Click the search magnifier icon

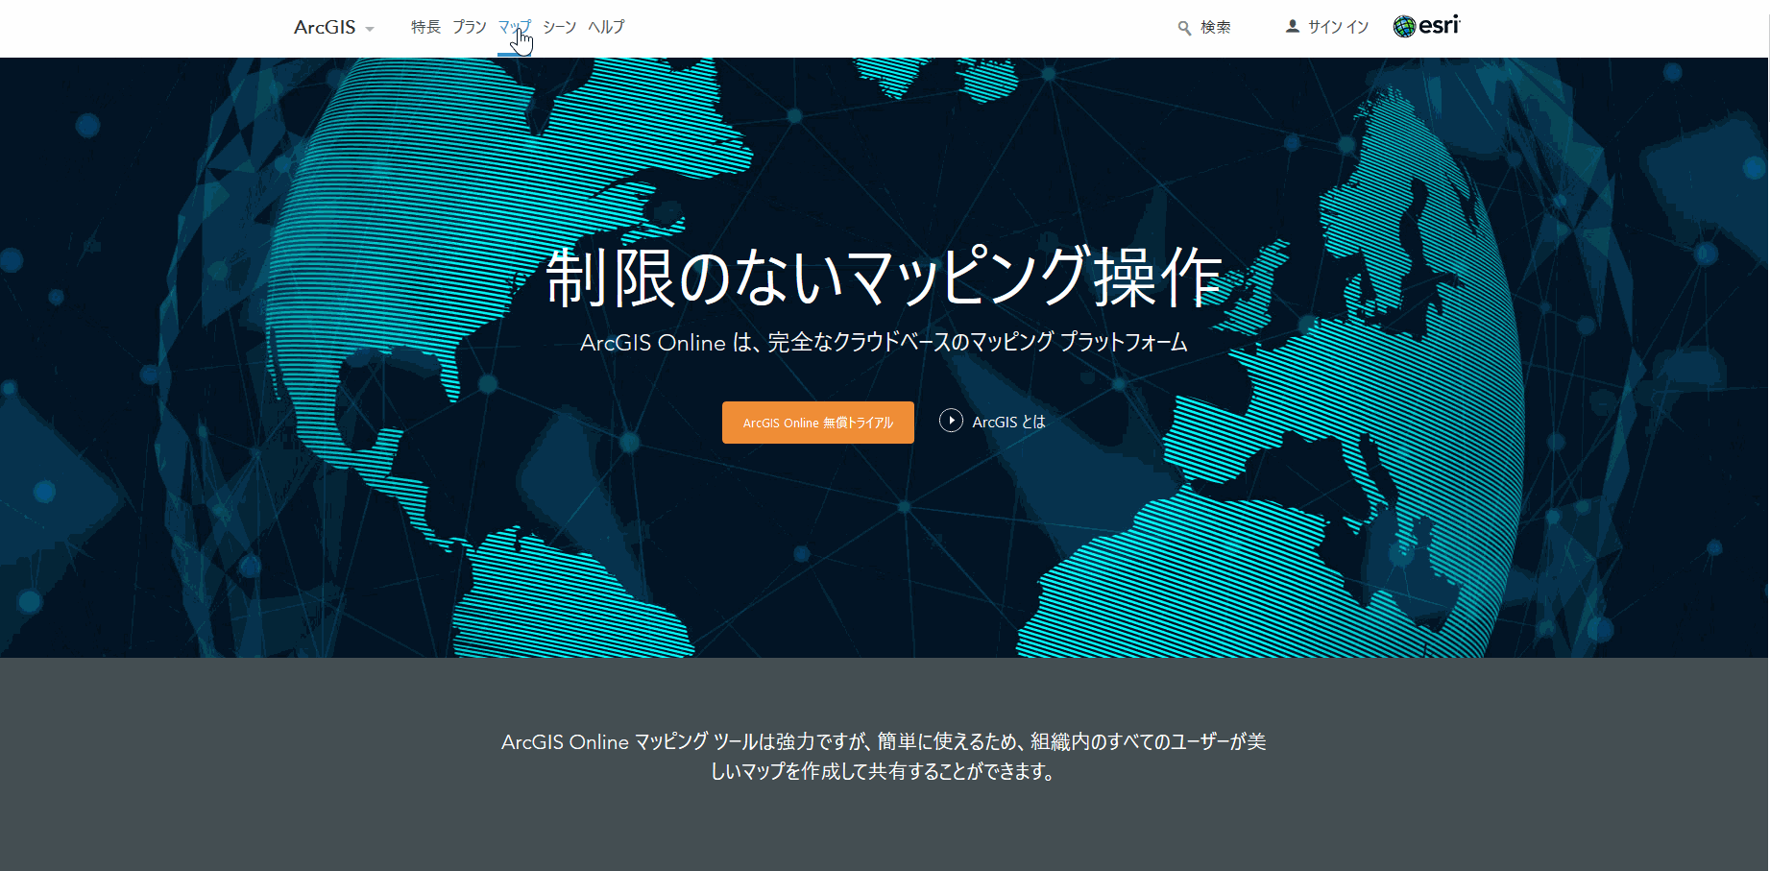pyautogui.click(x=1184, y=28)
